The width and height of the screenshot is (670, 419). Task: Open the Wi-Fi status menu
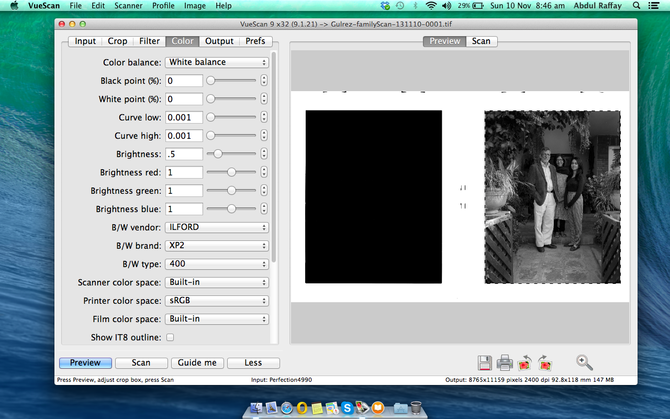431,6
